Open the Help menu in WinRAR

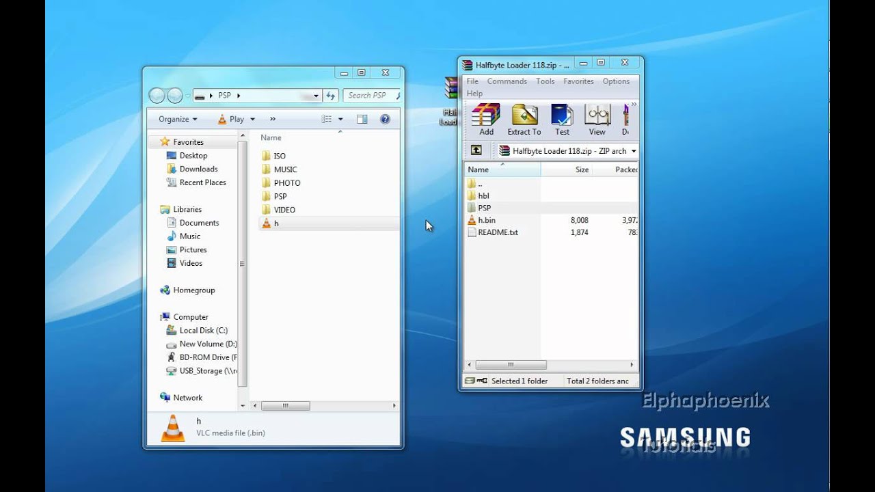474,94
